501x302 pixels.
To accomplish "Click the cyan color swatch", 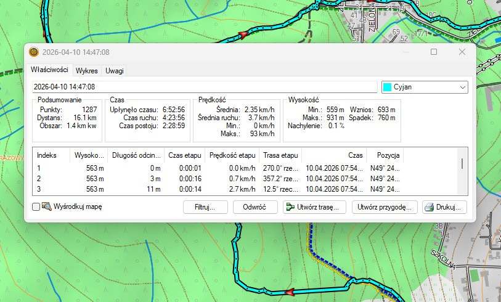I will pyautogui.click(x=388, y=87).
